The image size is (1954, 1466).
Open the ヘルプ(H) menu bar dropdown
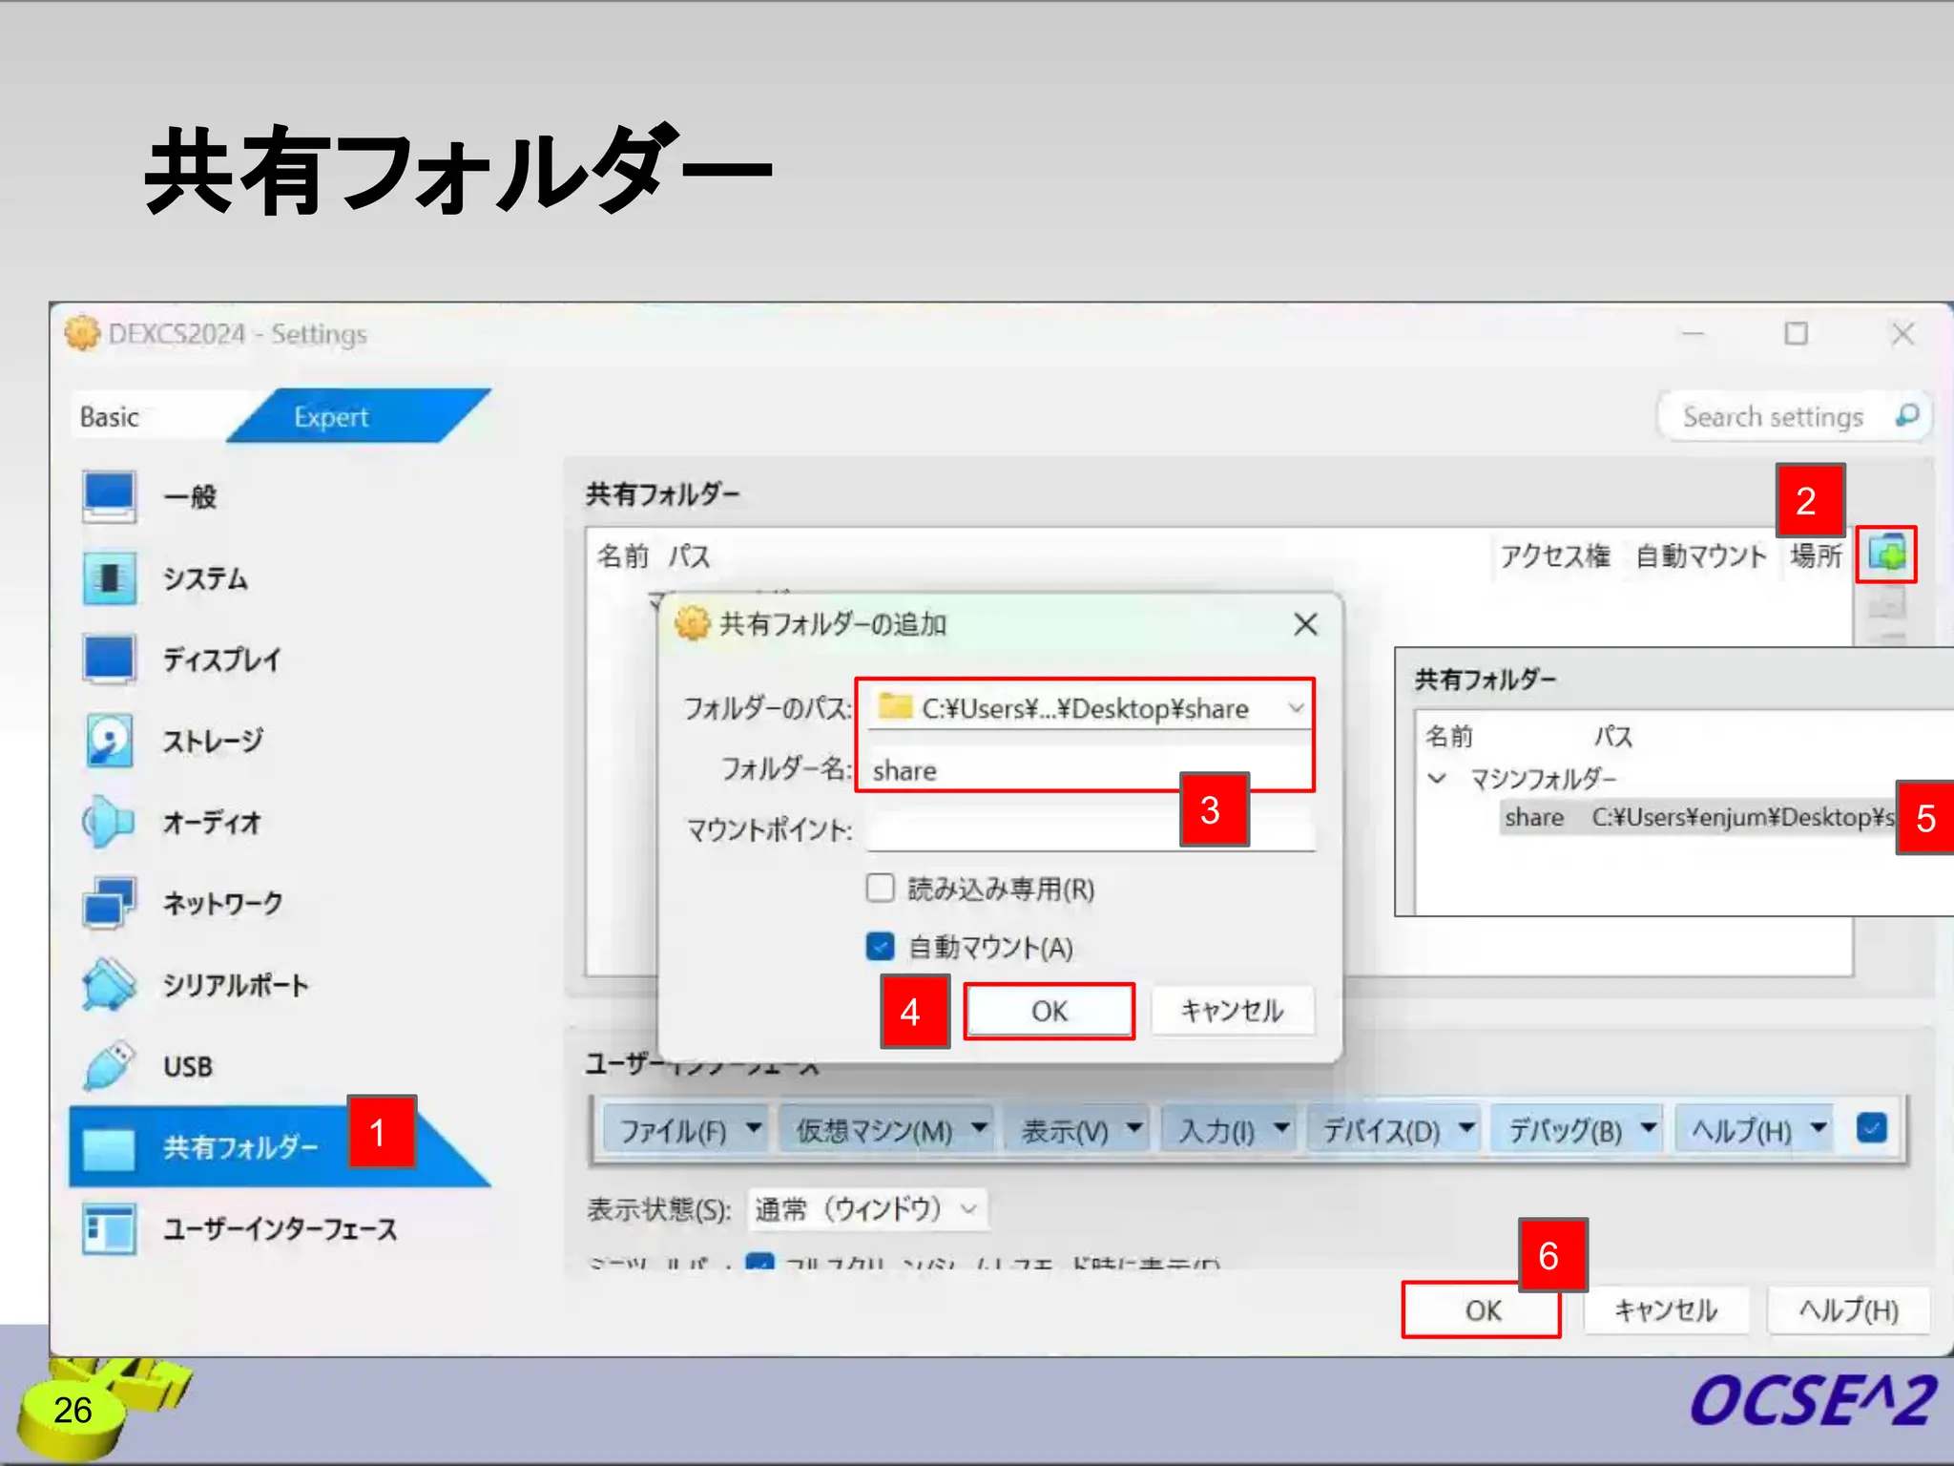click(1756, 1130)
